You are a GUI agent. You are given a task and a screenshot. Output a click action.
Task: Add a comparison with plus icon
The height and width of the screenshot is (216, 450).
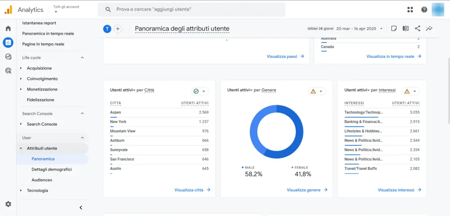pos(118,29)
